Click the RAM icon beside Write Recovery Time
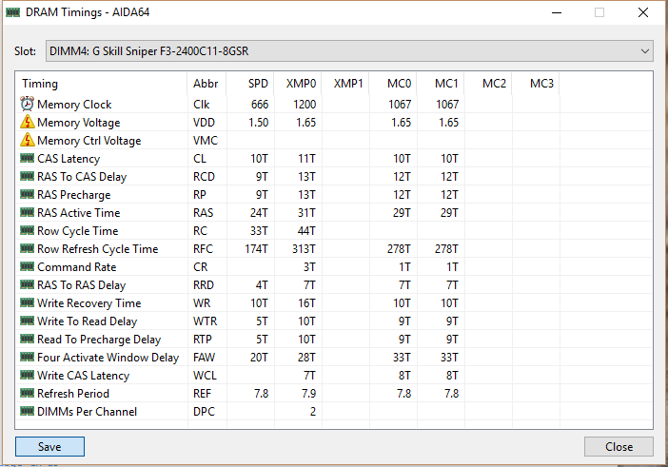This screenshot has width=668, height=467. click(x=28, y=303)
